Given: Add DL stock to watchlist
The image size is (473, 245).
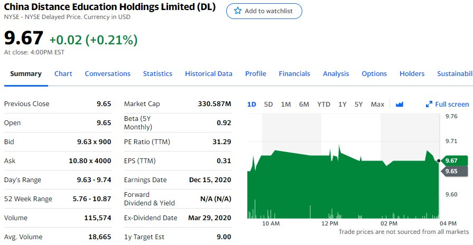Looking at the screenshot, I should 264,11.
